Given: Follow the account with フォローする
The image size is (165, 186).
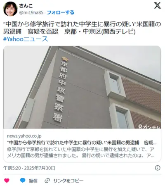Looking at the screenshot, I should click(x=61, y=12).
